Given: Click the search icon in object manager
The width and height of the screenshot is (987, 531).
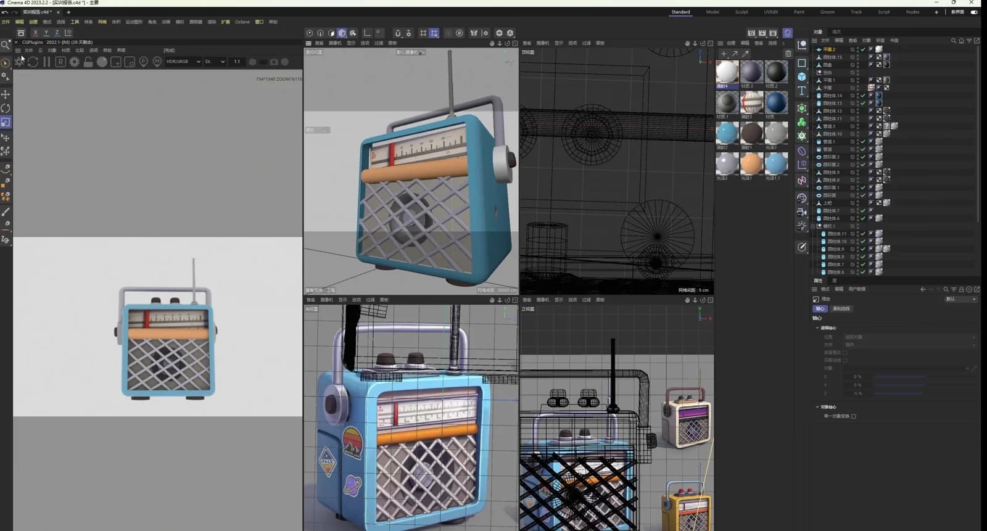Looking at the screenshot, I should (954, 41).
